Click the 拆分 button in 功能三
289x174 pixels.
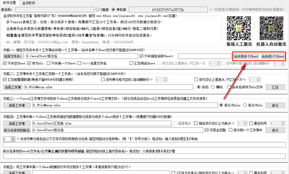point(276,105)
